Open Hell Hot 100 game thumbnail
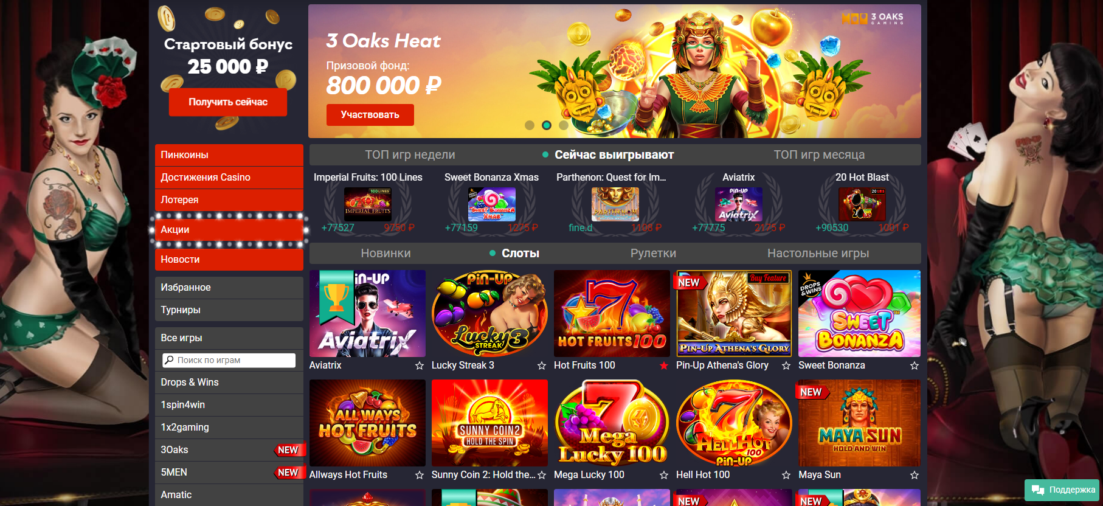 click(x=734, y=423)
